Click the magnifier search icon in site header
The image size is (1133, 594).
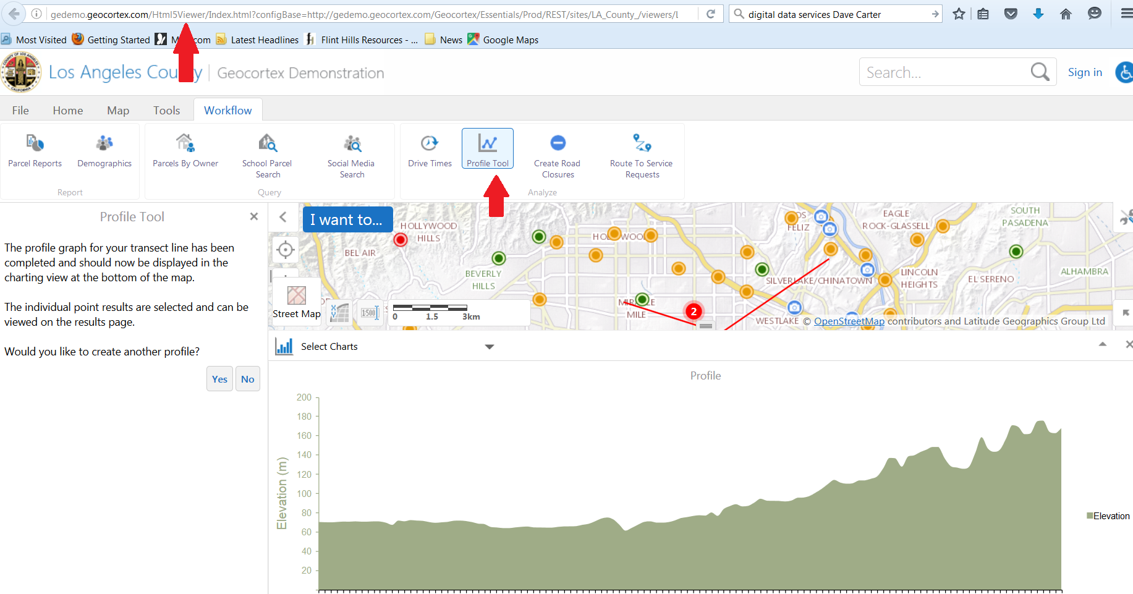[1040, 72]
